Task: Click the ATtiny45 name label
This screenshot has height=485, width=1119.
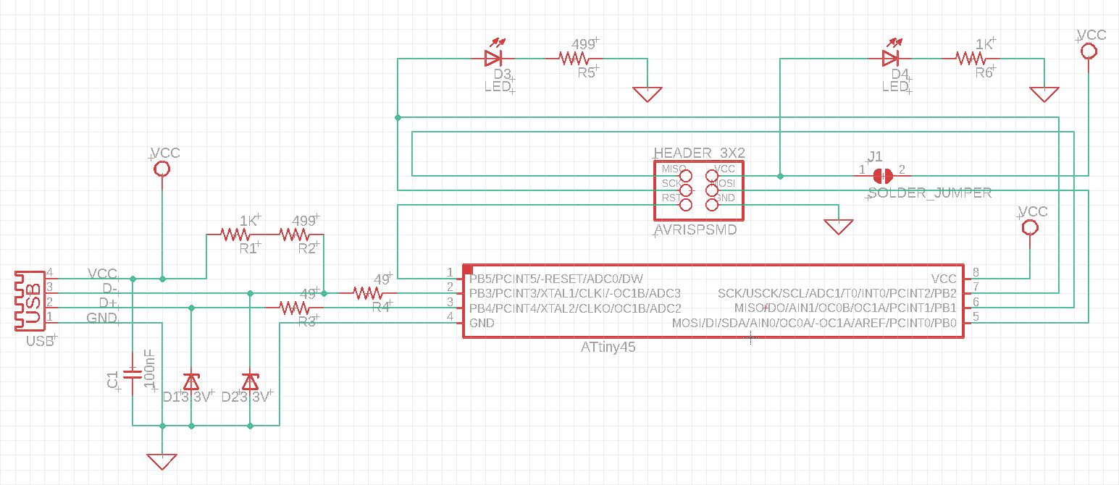Action: (608, 347)
